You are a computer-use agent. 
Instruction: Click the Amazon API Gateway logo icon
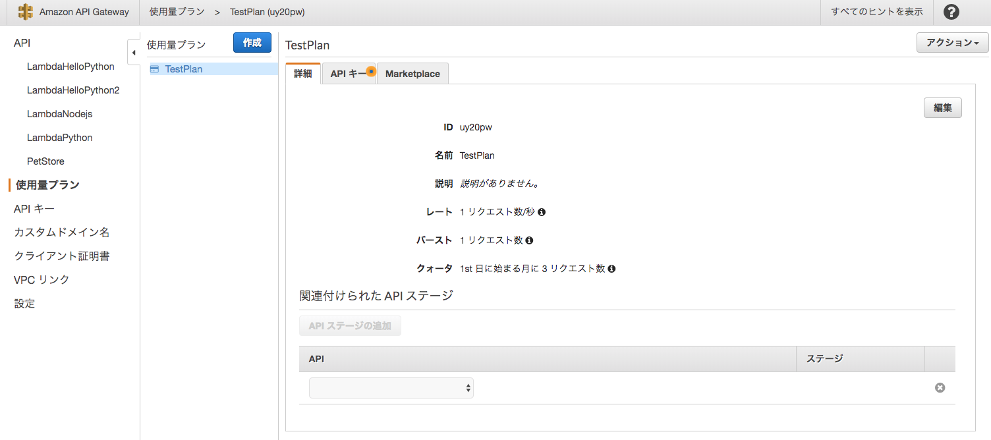(24, 11)
